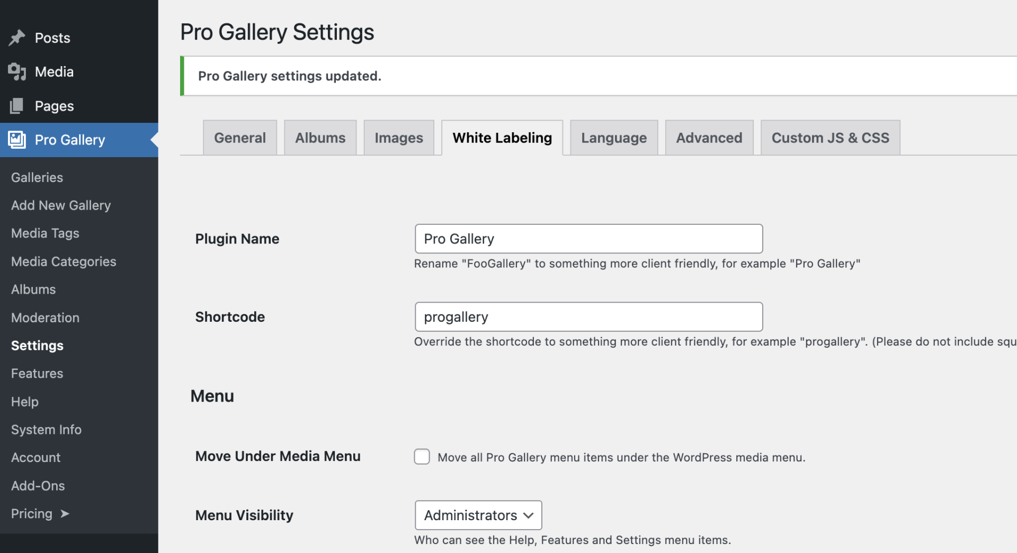The height and width of the screenshot is (553, 1017).
Task: Focus the Shortcode input field
Action: [588, 317]
